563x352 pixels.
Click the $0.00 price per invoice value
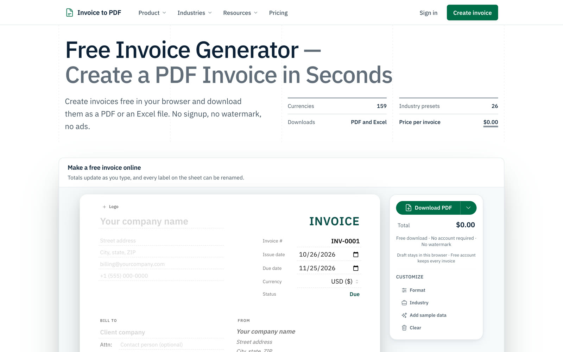(x=491, y=122)
